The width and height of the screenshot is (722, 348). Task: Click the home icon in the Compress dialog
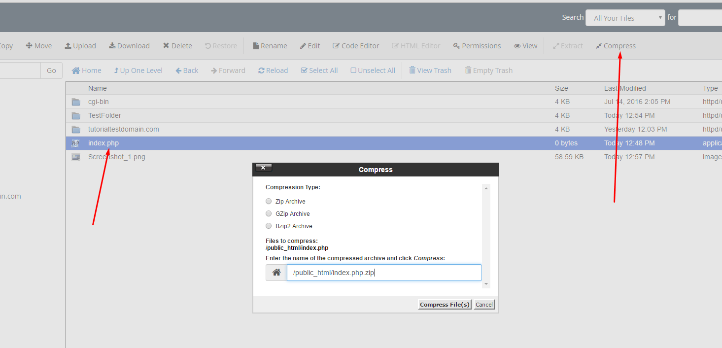point(276,272)
